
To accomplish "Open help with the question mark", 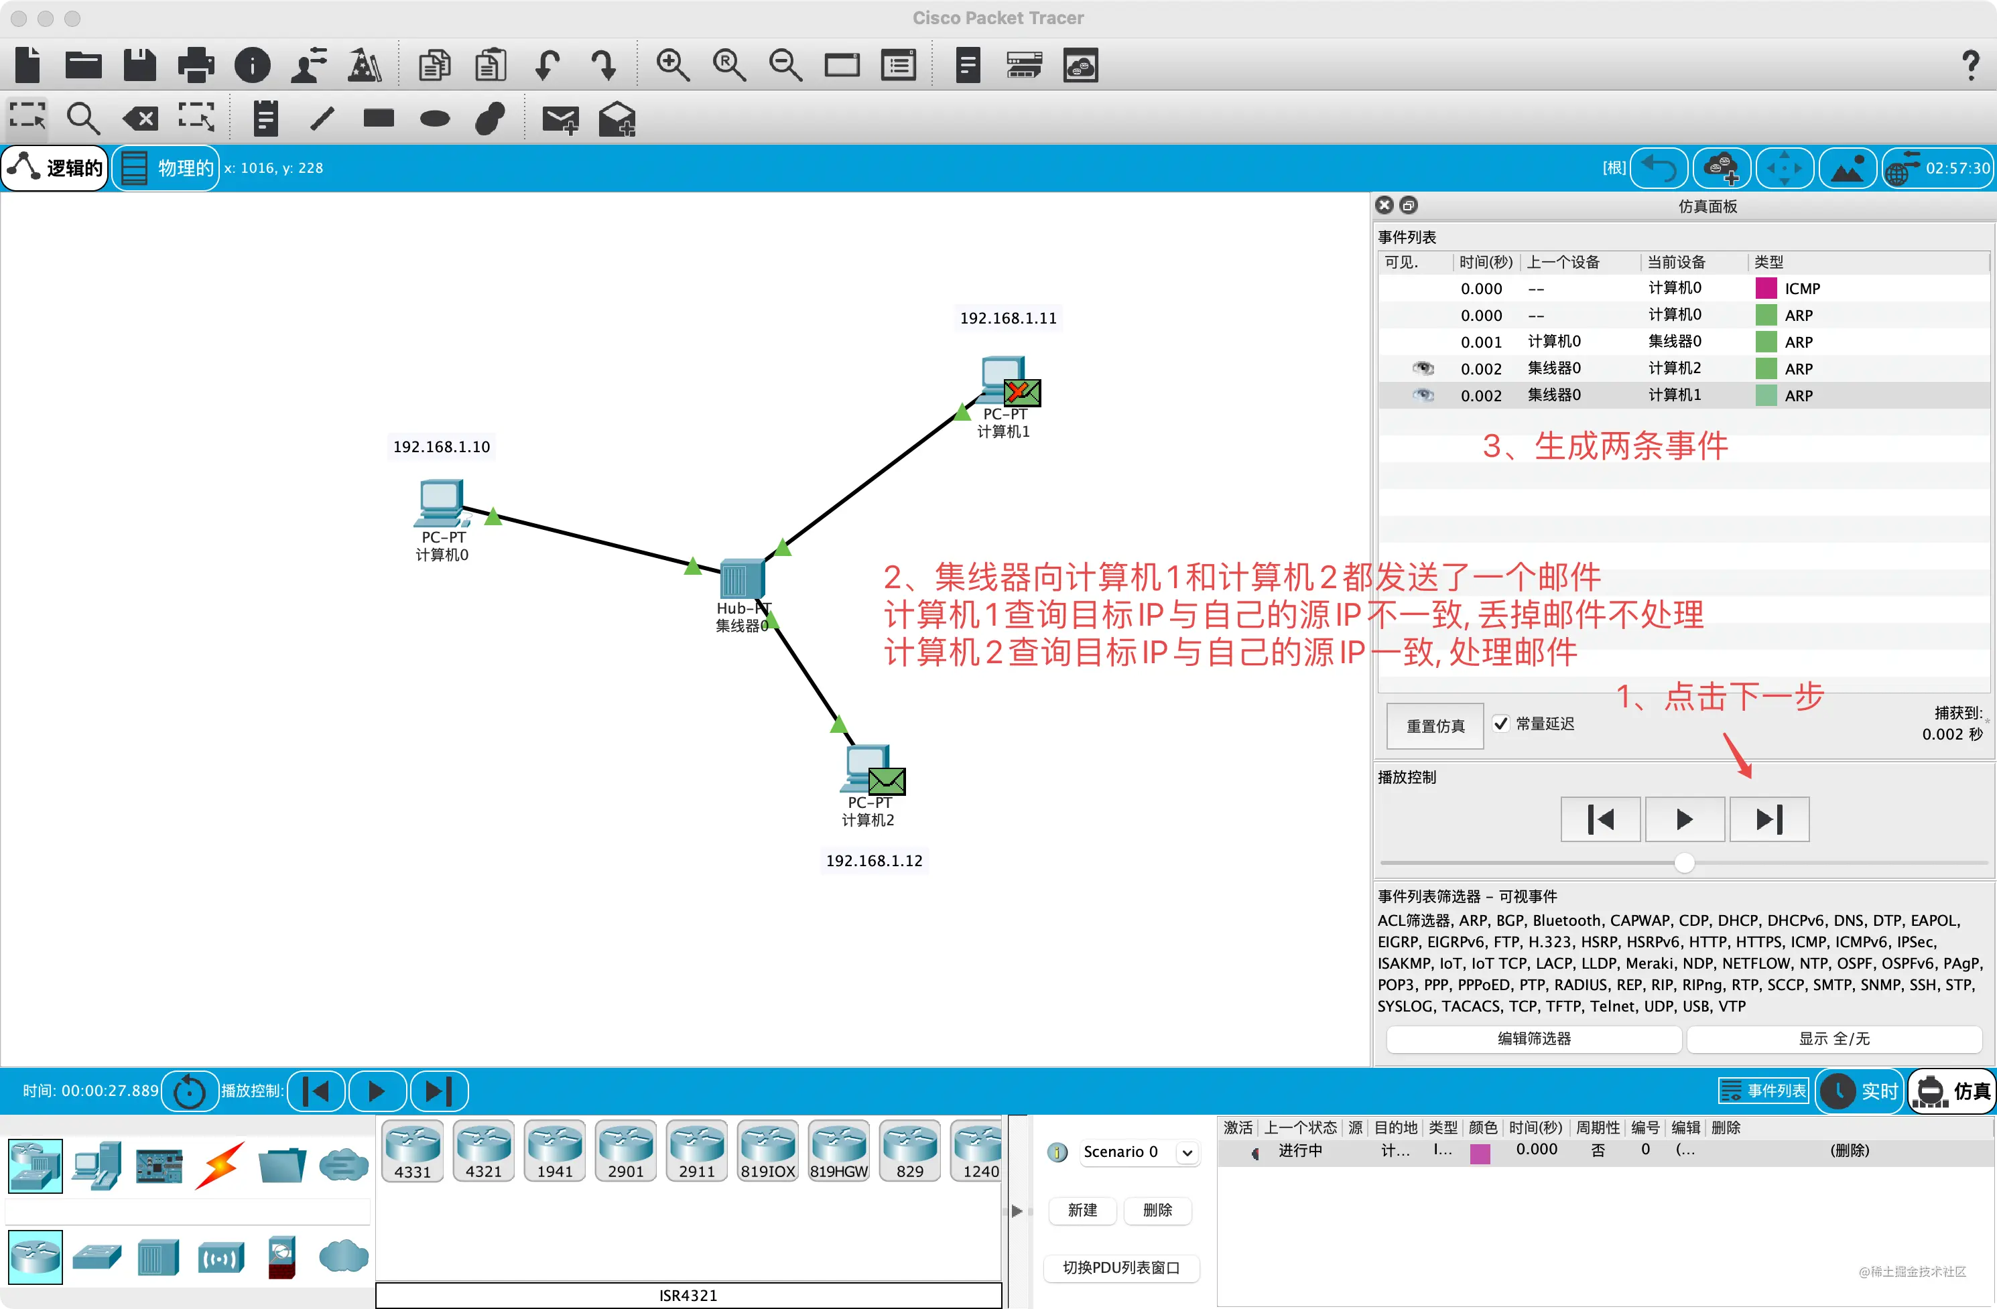I will pos(1971,64).
